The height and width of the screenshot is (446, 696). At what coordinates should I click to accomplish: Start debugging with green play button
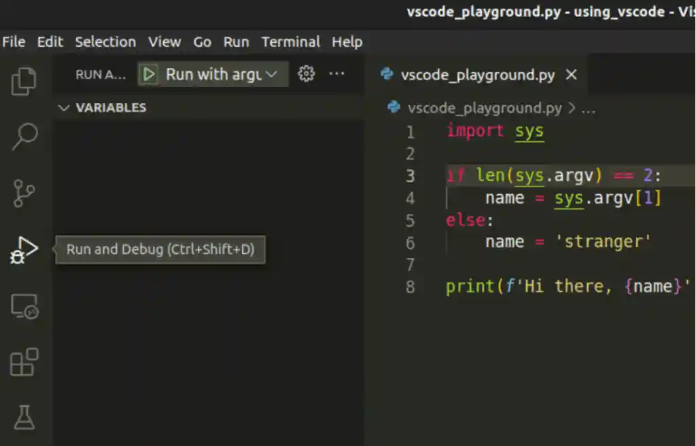(149, 75)
